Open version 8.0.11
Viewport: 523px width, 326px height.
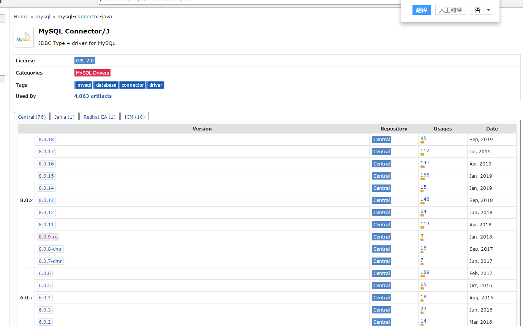(x=46, y=224)
